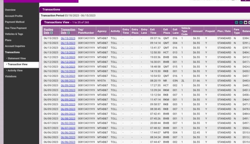The height and width of the screenshot is (144, 250).
Task: Open 06/08/2023 link in the NYSTA row
Action: (x=68, y=81)
